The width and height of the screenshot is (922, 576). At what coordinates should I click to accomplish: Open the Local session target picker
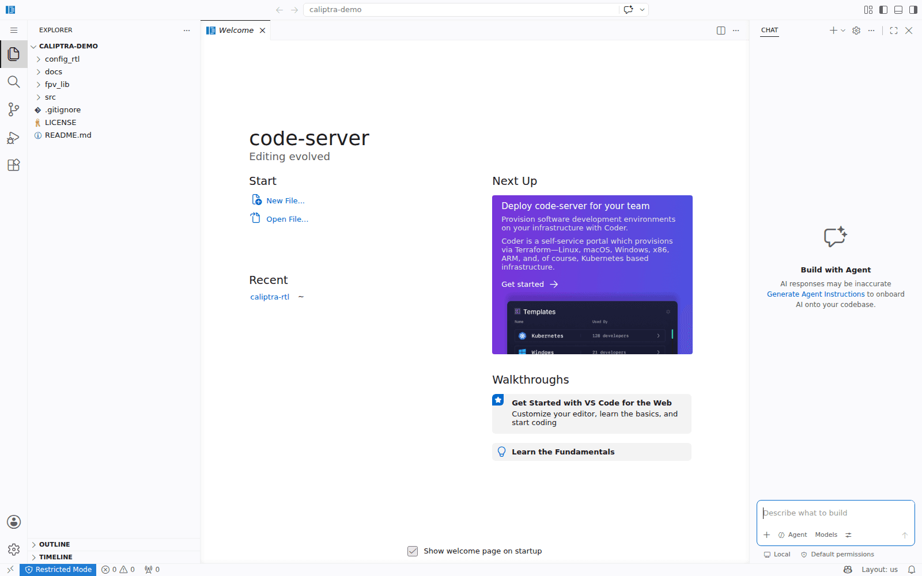777,554
